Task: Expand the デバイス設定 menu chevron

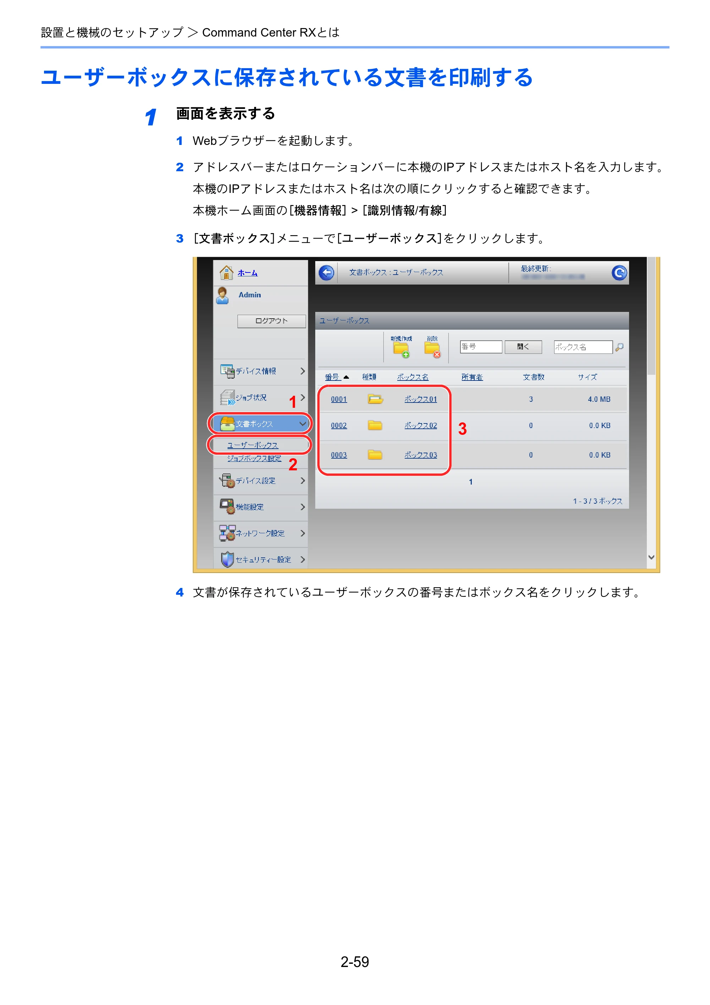Action: click(302, 480)
